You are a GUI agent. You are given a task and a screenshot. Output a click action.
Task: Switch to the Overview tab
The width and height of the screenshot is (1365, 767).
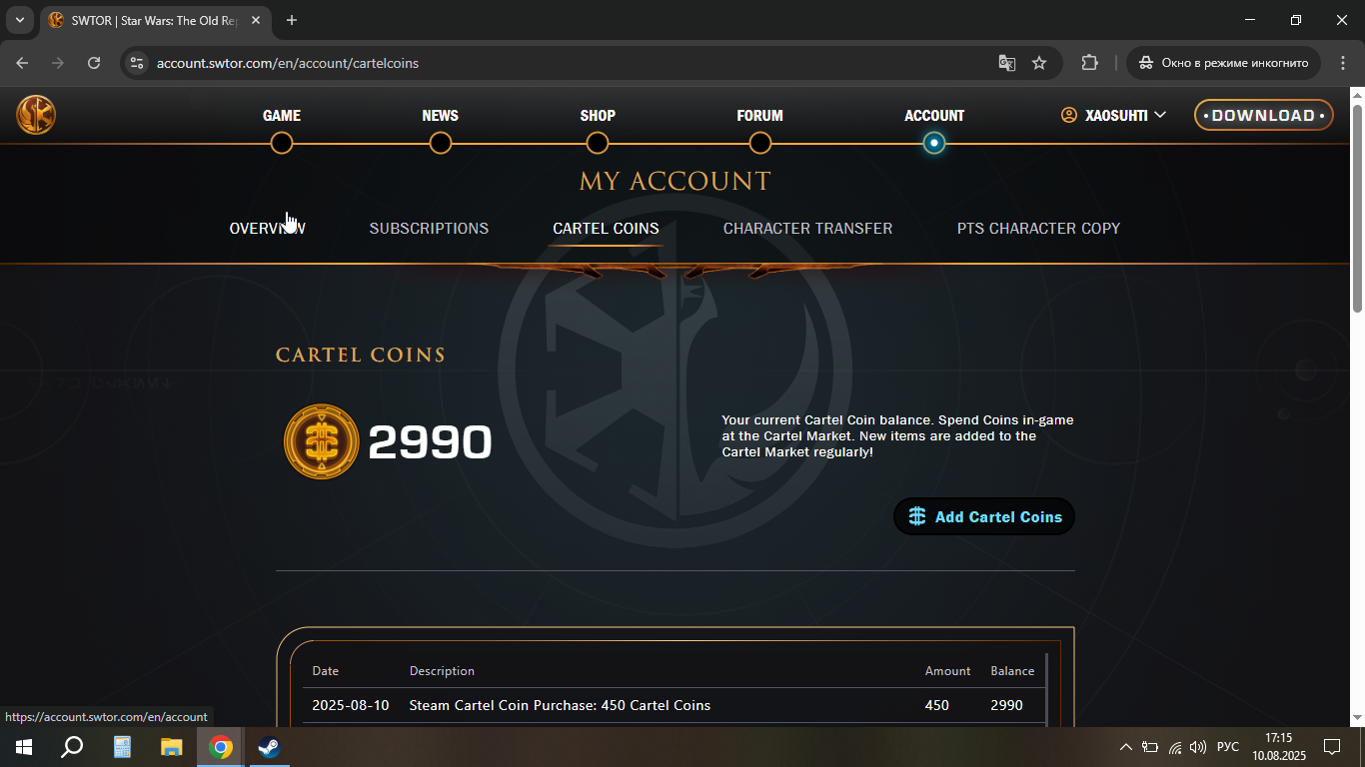(267, 228)
